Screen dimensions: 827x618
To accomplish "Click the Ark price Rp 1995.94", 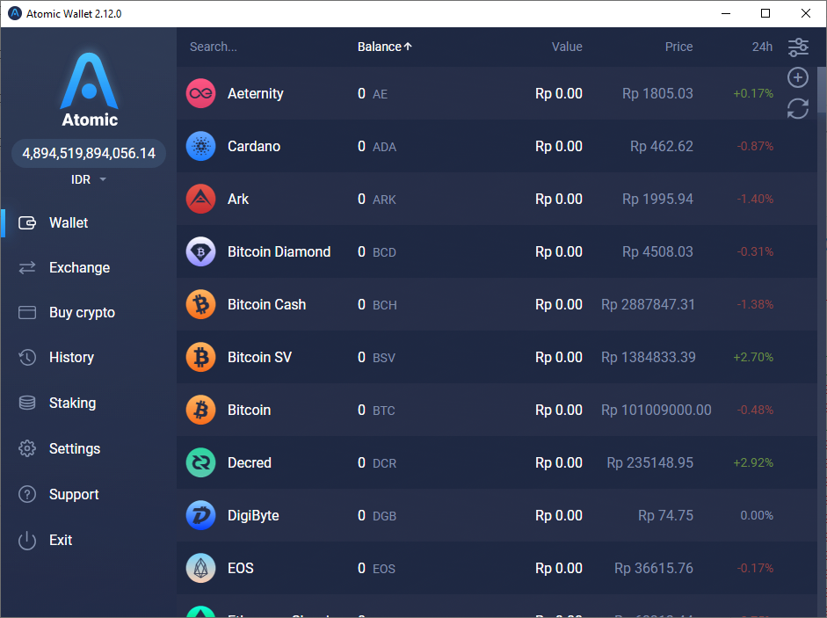I will (657, 199).
